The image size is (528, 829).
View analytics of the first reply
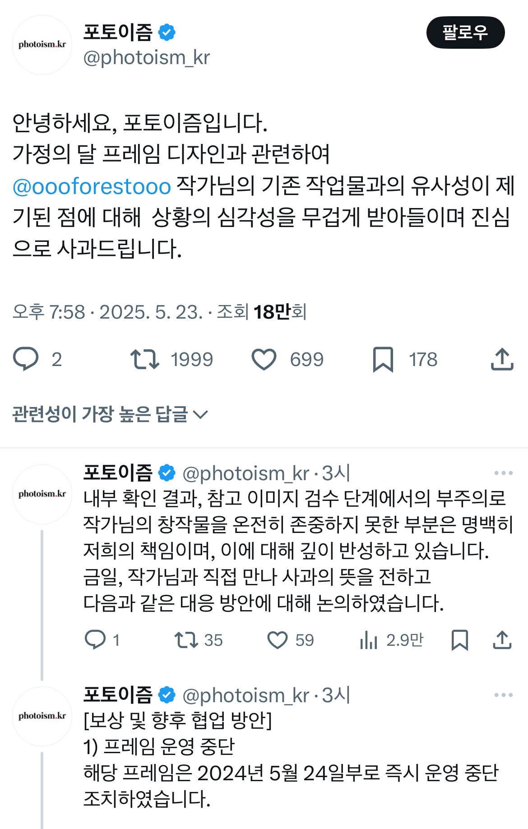(369, 640)
